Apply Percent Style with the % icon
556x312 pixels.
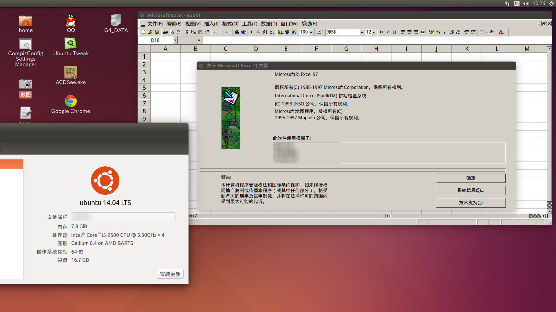pos(438,32)
